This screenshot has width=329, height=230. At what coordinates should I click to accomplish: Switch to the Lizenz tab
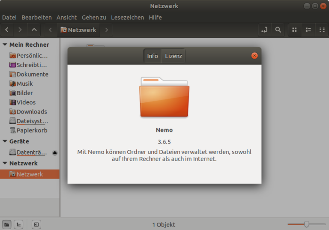[173, 56]
